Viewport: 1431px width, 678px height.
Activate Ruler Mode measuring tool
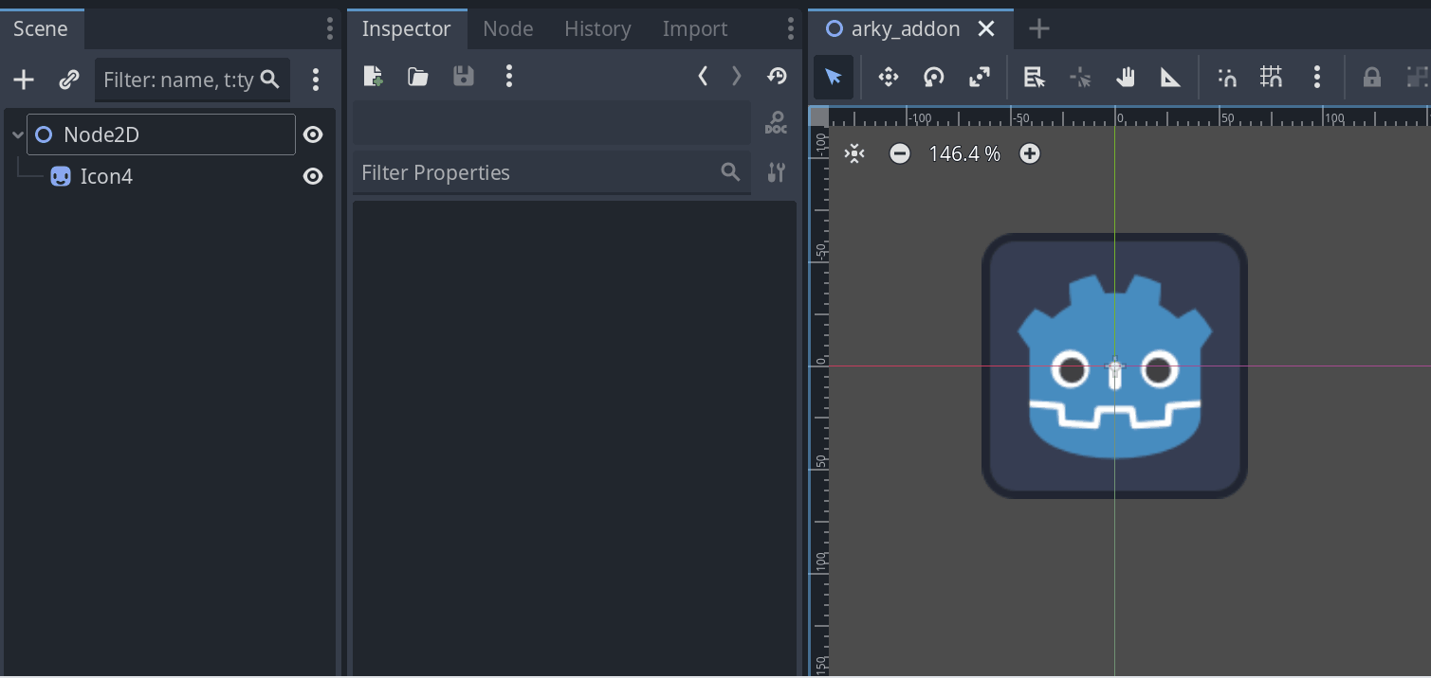pos(1171,78)
